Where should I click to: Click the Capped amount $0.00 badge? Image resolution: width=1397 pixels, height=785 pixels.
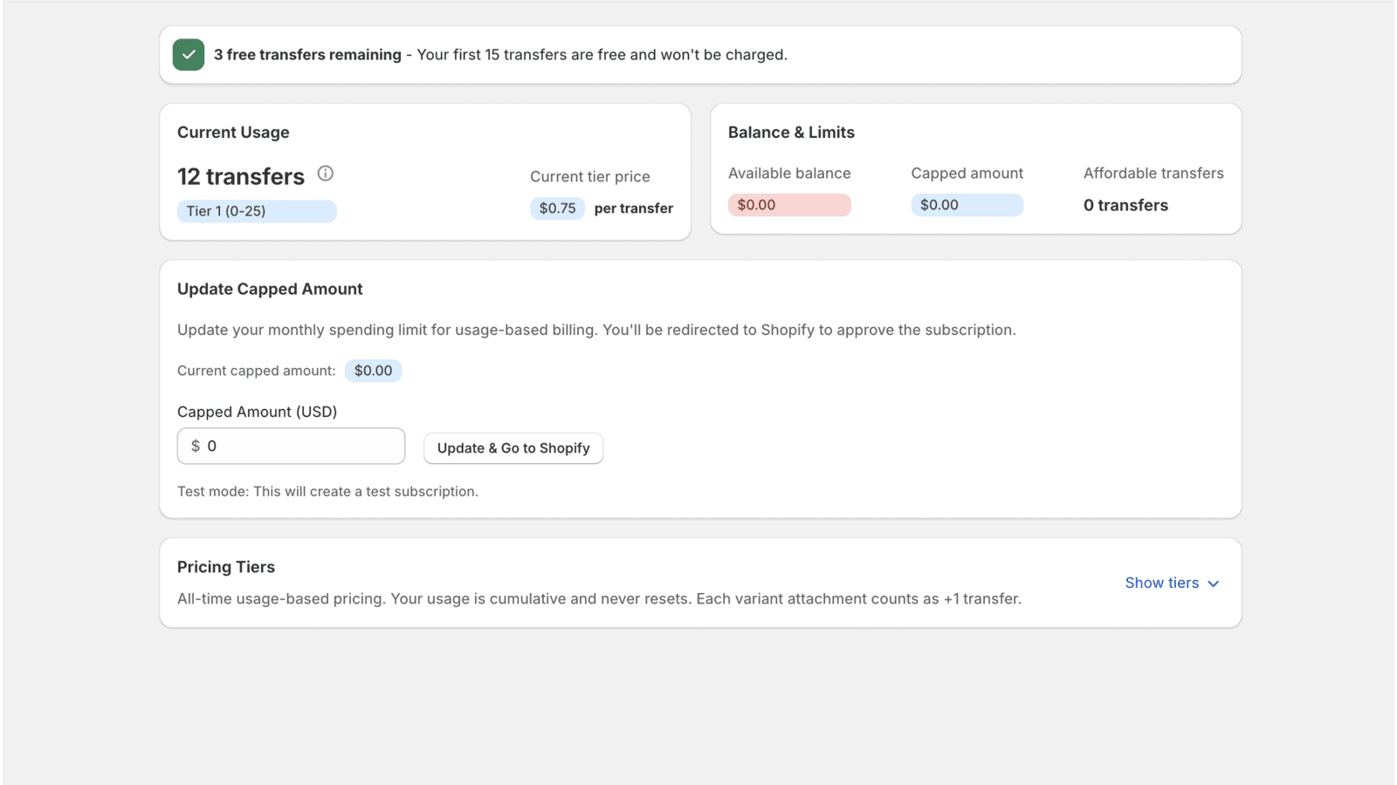coord(967,204)
